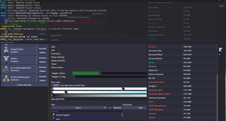226x121 pixels.
Task: Switch to the Appearance tab
Action: (56, 35)
